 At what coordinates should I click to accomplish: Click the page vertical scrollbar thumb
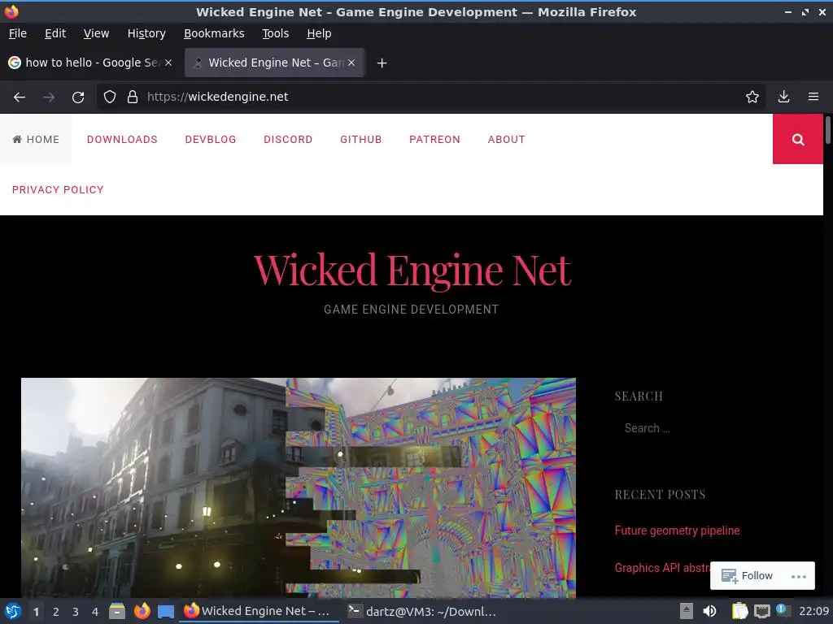tap(827, 130)
